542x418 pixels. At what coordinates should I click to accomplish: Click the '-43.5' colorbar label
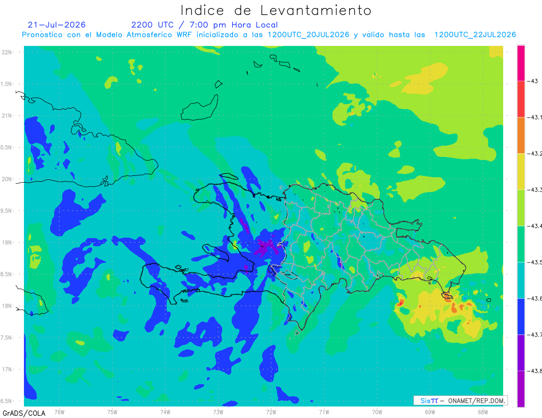534,262
